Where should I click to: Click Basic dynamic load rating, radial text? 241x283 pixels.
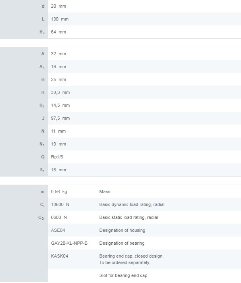pos(132,204)
